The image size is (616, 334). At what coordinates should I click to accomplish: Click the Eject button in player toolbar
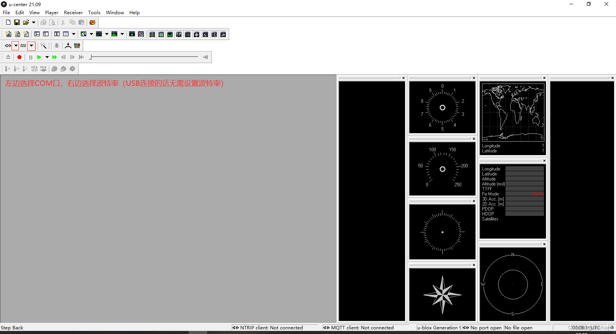(8, 57)
